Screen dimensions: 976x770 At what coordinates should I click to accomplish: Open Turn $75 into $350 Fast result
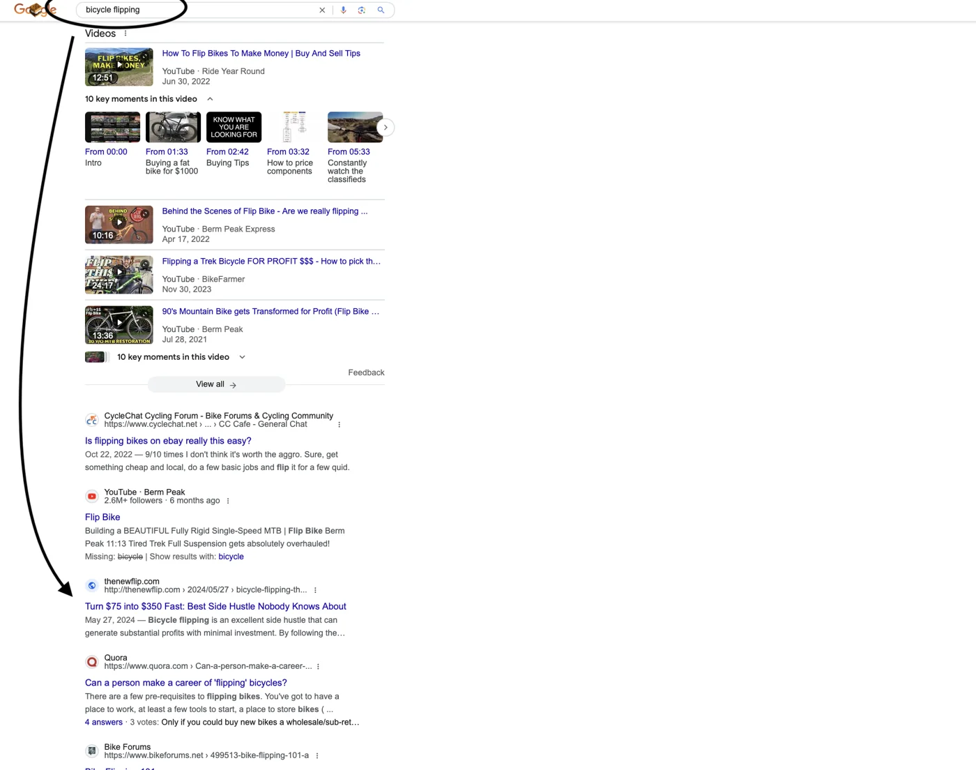click(x=215, y=606)
